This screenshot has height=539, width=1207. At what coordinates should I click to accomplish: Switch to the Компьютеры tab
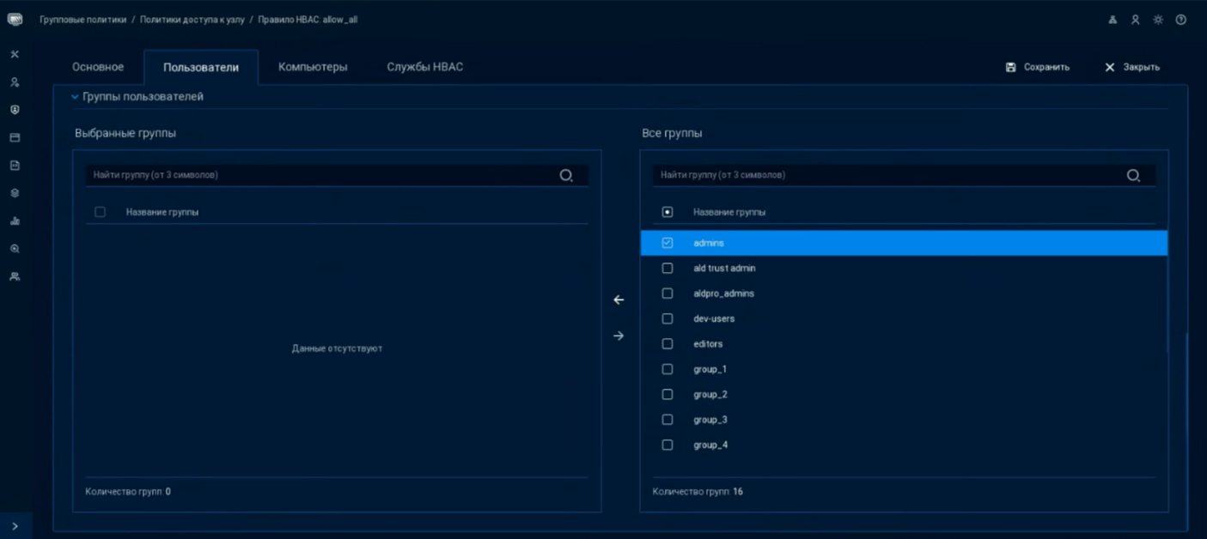pos(313,67)
